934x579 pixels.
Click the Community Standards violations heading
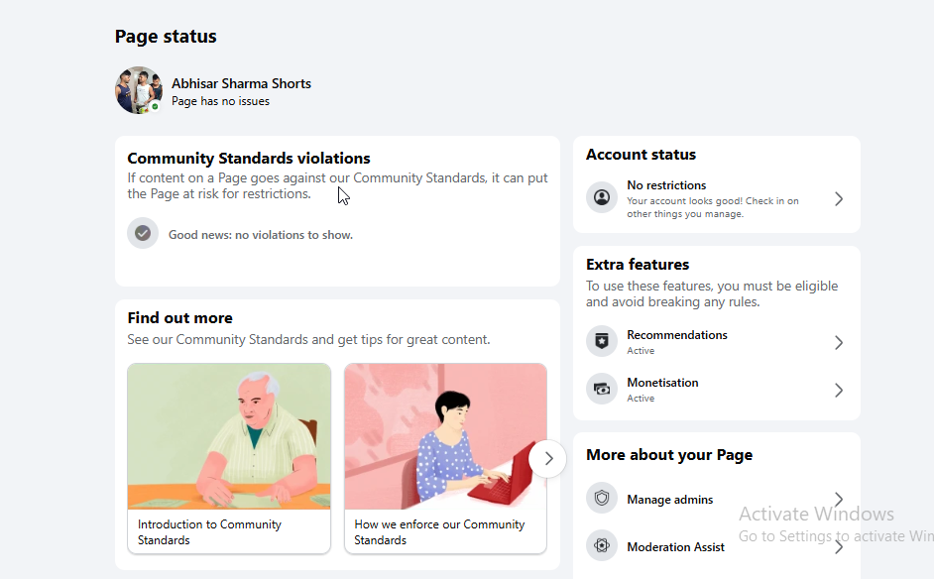tap(249, 158)
